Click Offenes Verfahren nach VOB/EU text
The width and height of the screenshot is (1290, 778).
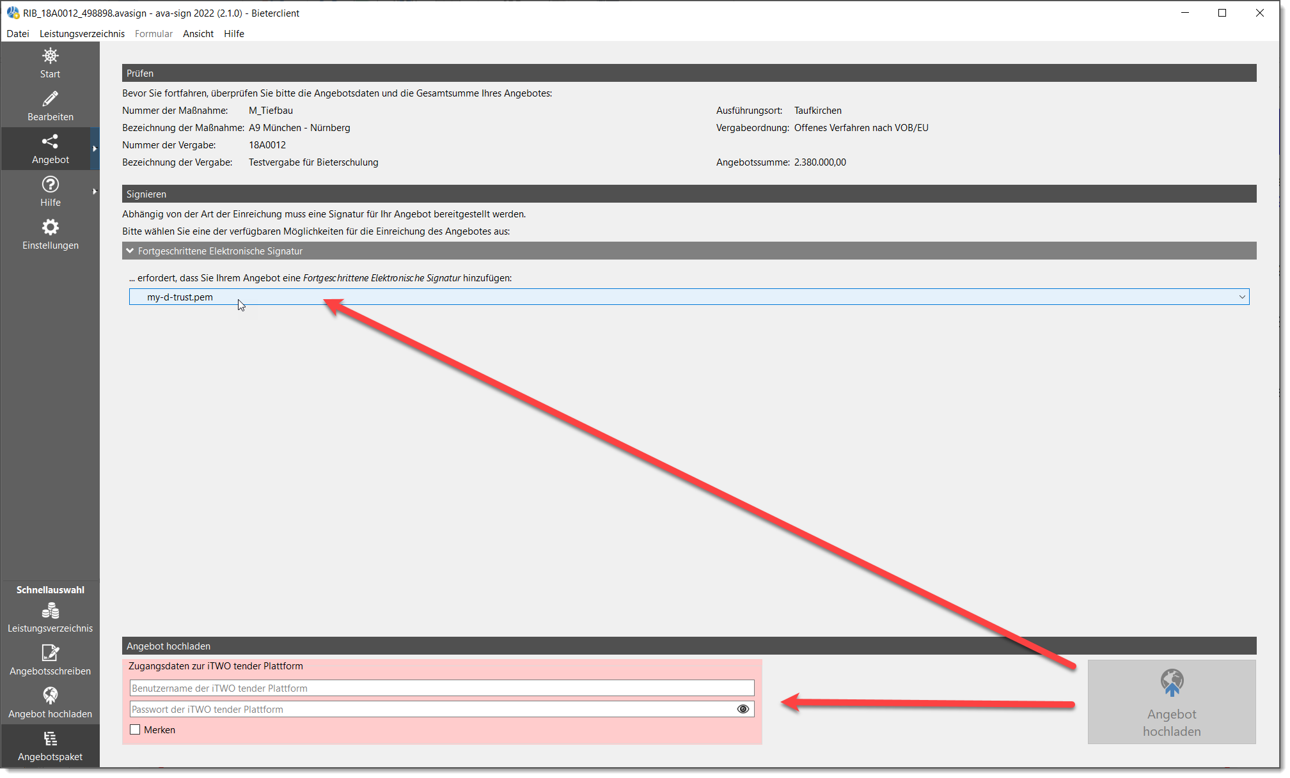(861, 128)
